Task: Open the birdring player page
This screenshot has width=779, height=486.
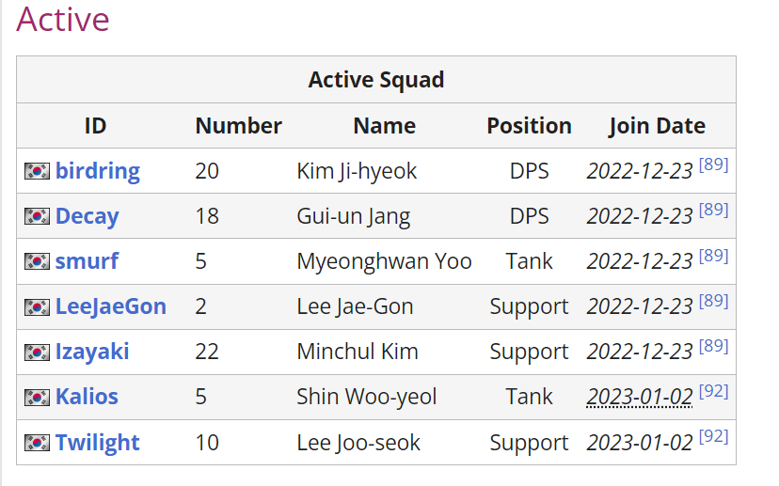Action: 98,171
